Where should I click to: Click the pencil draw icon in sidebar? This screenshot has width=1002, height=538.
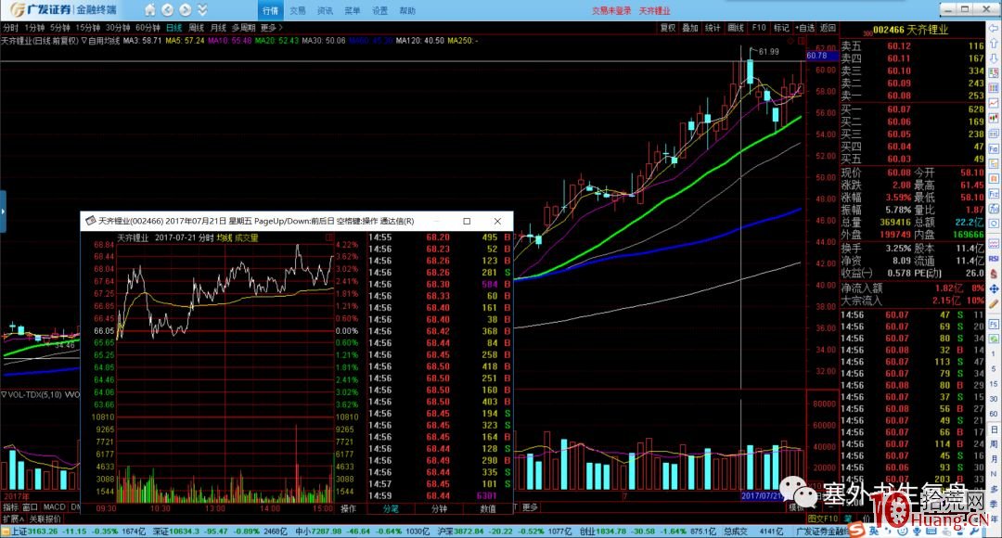click(x=994, y=304)
